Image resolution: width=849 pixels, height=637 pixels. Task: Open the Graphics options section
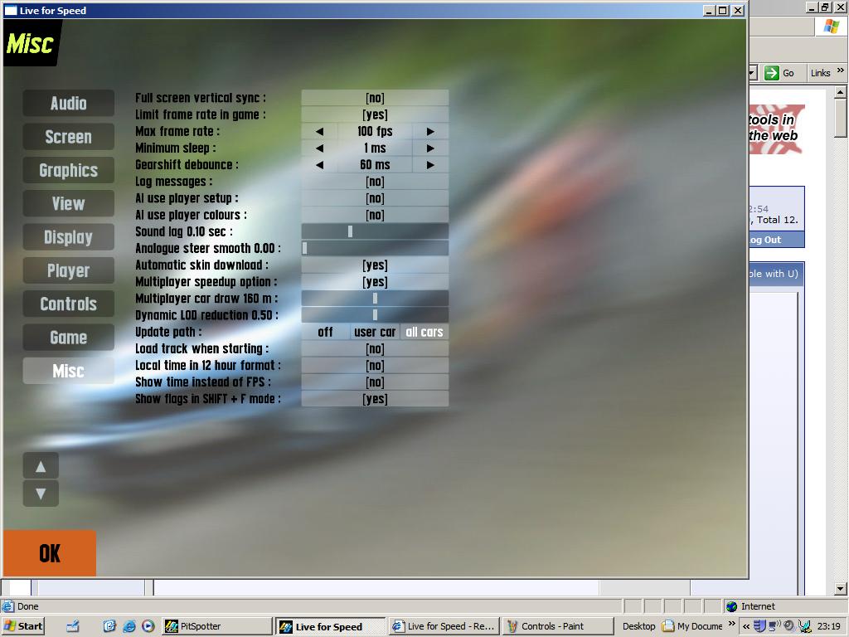68,170
